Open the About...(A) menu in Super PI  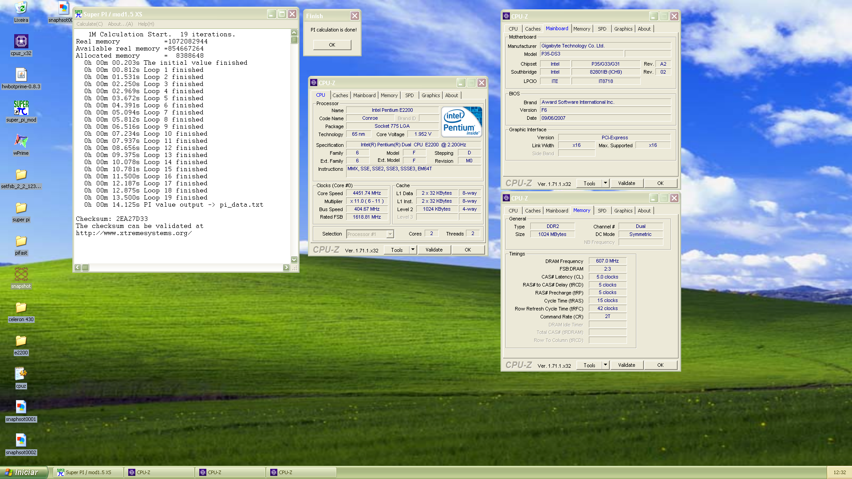120,24
